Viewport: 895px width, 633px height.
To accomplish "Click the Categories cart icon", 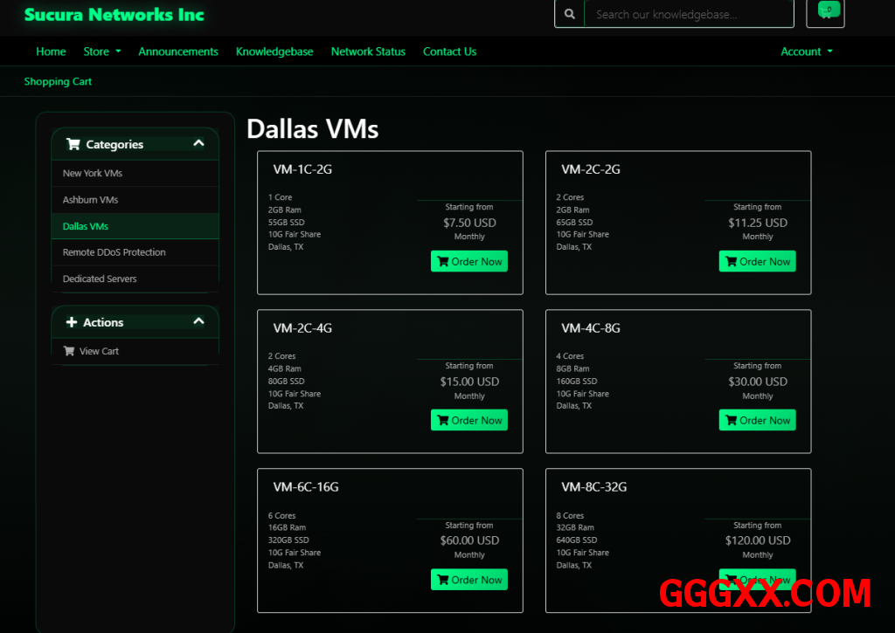I will pyautogui.click(x=73, y=144).
